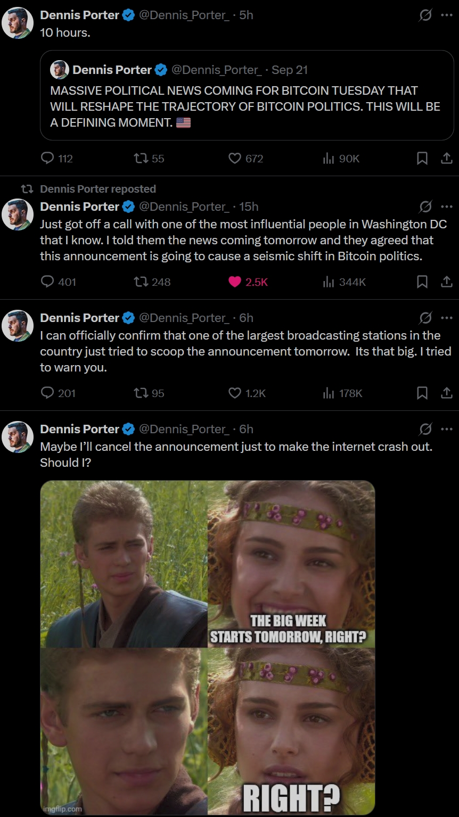
Task: Repost the Washington DC call post
Action: (x=141, y=282)
